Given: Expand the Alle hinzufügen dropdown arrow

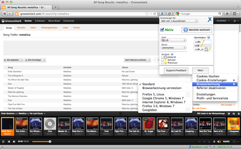Looking at the screenshot, I should [x=44, y=60].
